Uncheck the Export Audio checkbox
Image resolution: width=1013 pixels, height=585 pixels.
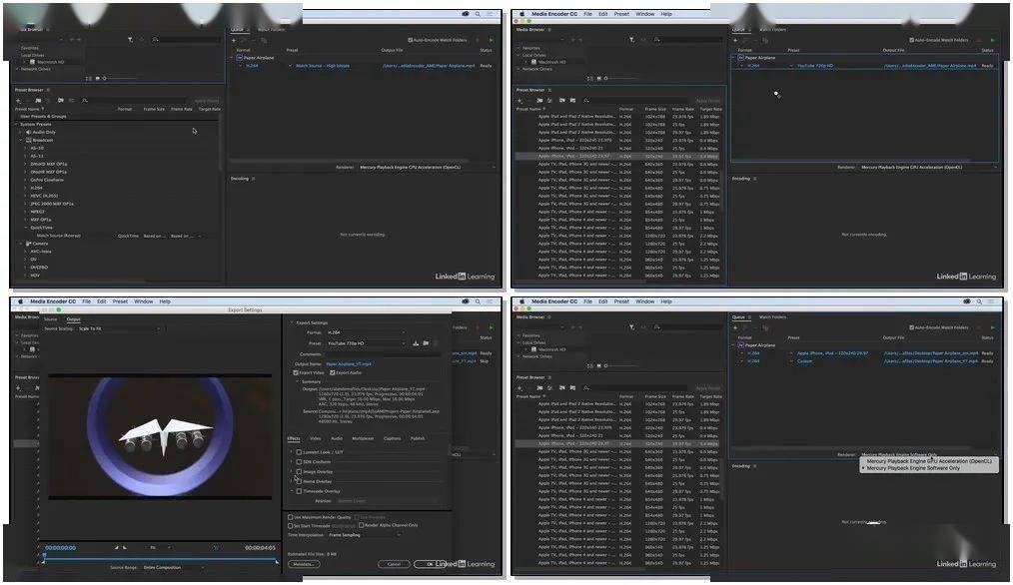333,372
